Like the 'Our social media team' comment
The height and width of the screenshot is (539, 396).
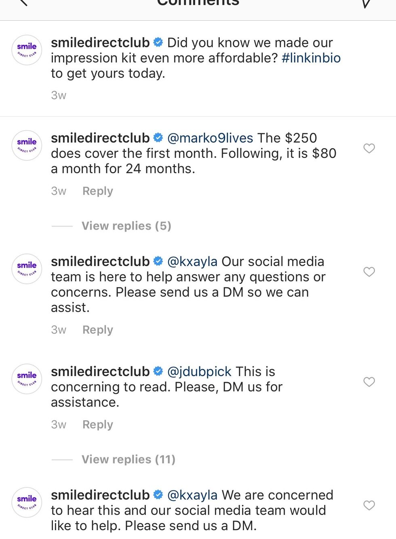click(x=369, y=272)
